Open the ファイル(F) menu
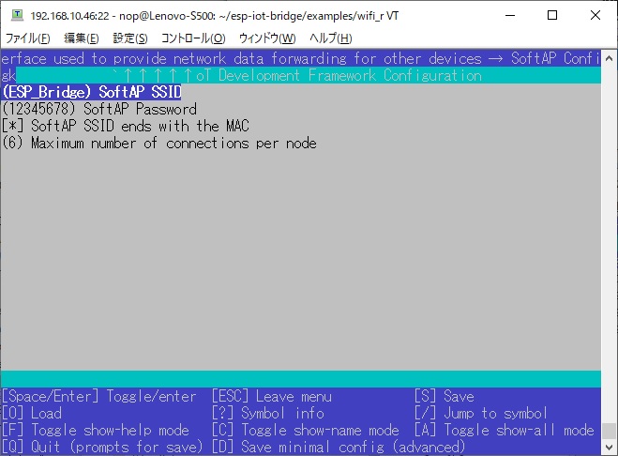This screenshot has height=456, width=618. point(27,38)
